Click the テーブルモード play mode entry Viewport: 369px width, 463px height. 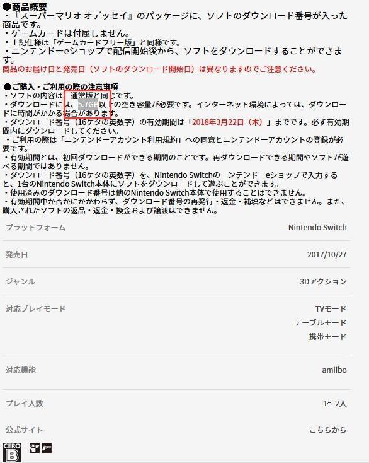pos(321,322)
